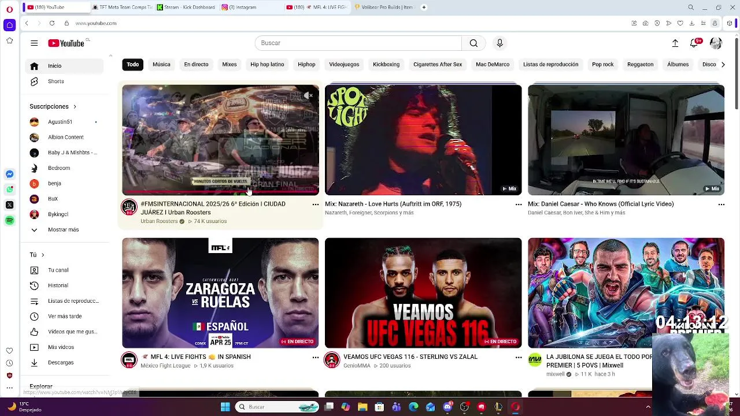This screenshot has height=416, width=740.
Task: Select the Hip hop latino chip
Action: point(267,65)
